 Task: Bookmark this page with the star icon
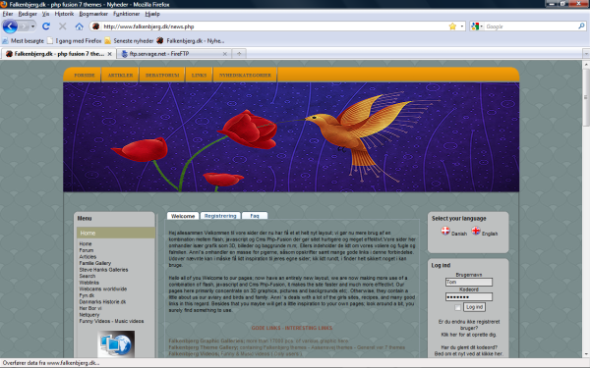point(452,26)
